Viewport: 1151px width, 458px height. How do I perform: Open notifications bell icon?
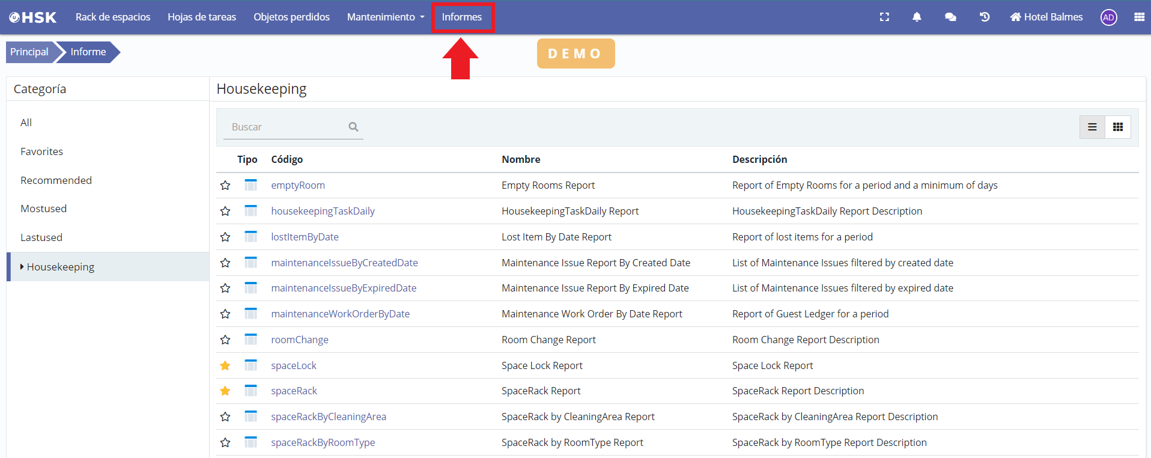point(917,17)
